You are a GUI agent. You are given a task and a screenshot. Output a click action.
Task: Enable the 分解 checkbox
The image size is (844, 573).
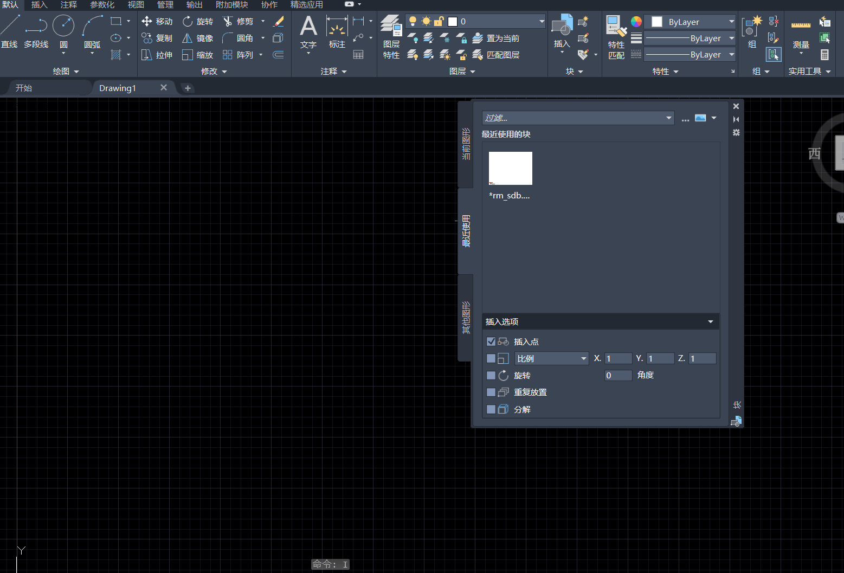click(x=491, y=409)
